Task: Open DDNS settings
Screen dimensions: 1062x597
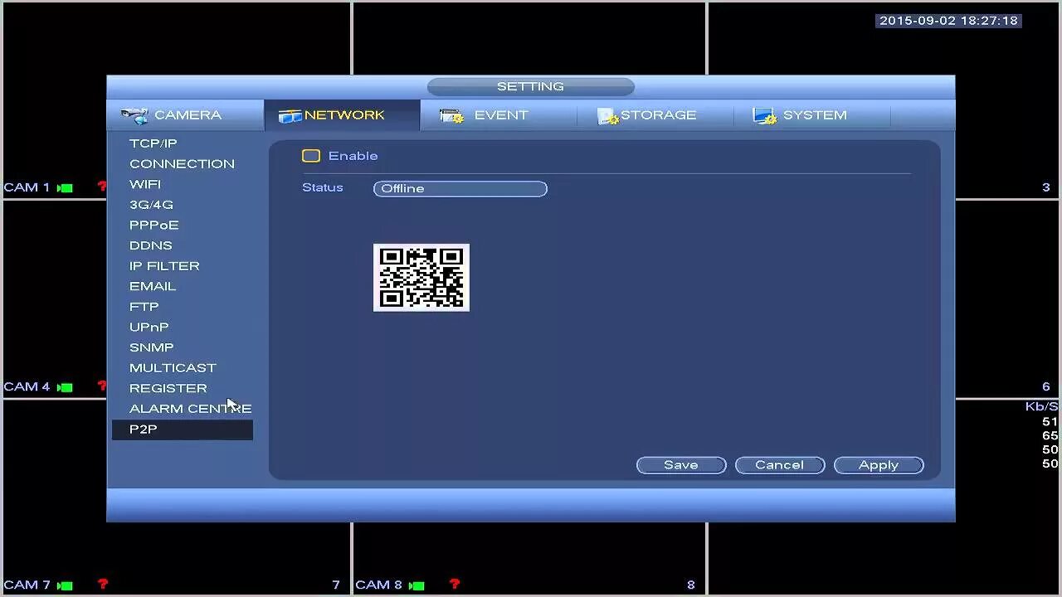Action: 151,245
